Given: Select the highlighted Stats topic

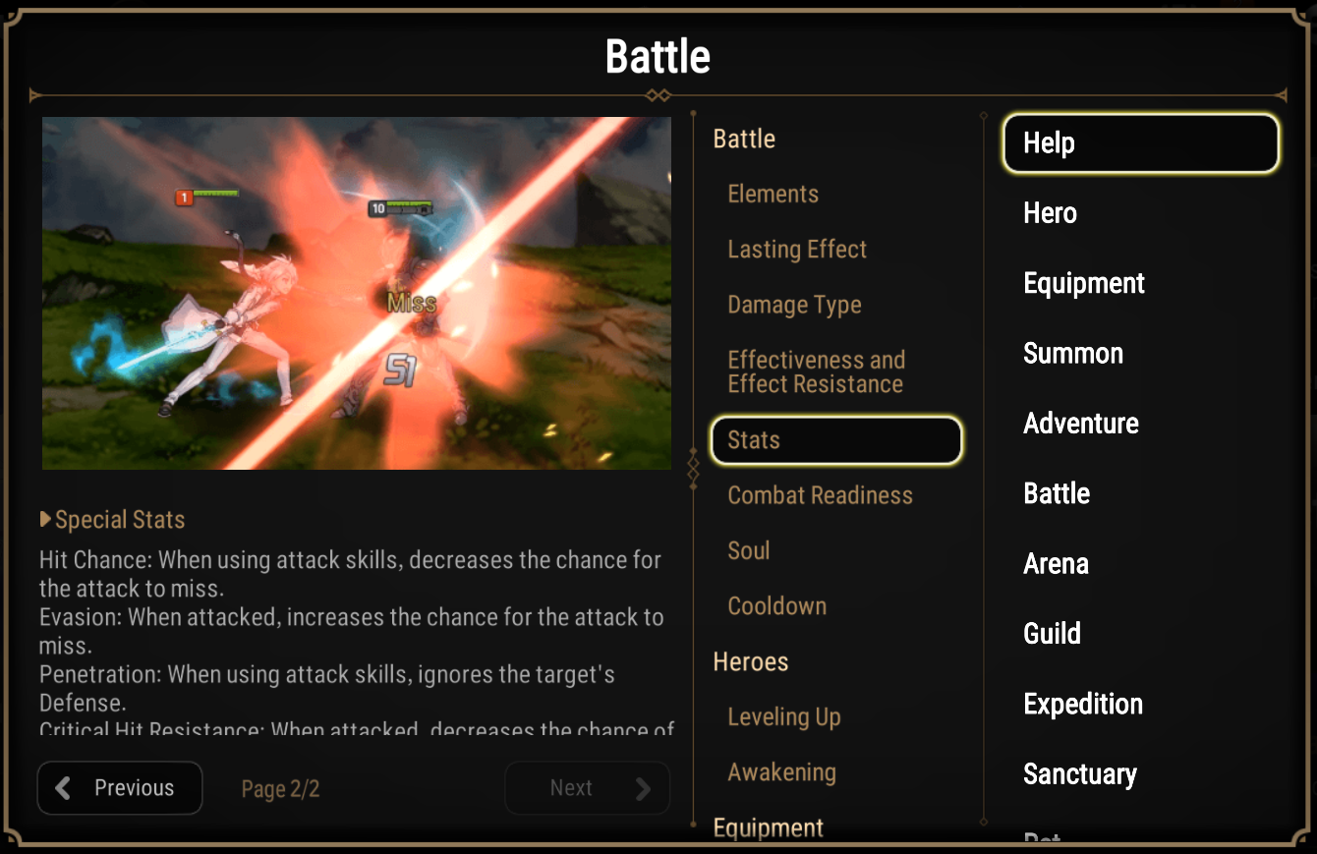Looking at the screenshot, I should pyautogui.click(x=836, y=439).
